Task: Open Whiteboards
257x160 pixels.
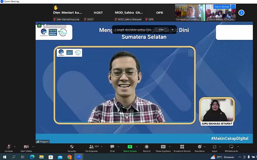Action: pyautogui.click(x=231, y=148)
